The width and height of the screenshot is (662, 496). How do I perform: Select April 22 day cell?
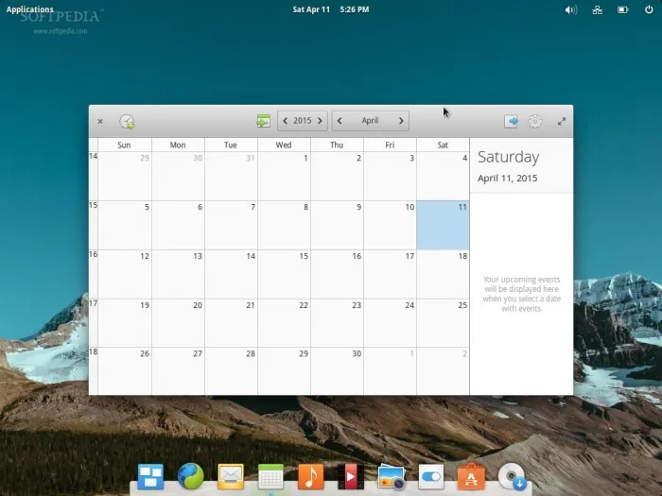click(x=284, y=323)
